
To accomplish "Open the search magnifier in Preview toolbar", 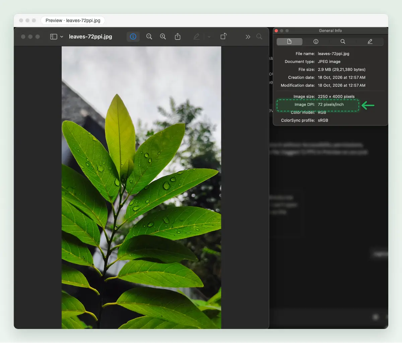I will 259,36.
